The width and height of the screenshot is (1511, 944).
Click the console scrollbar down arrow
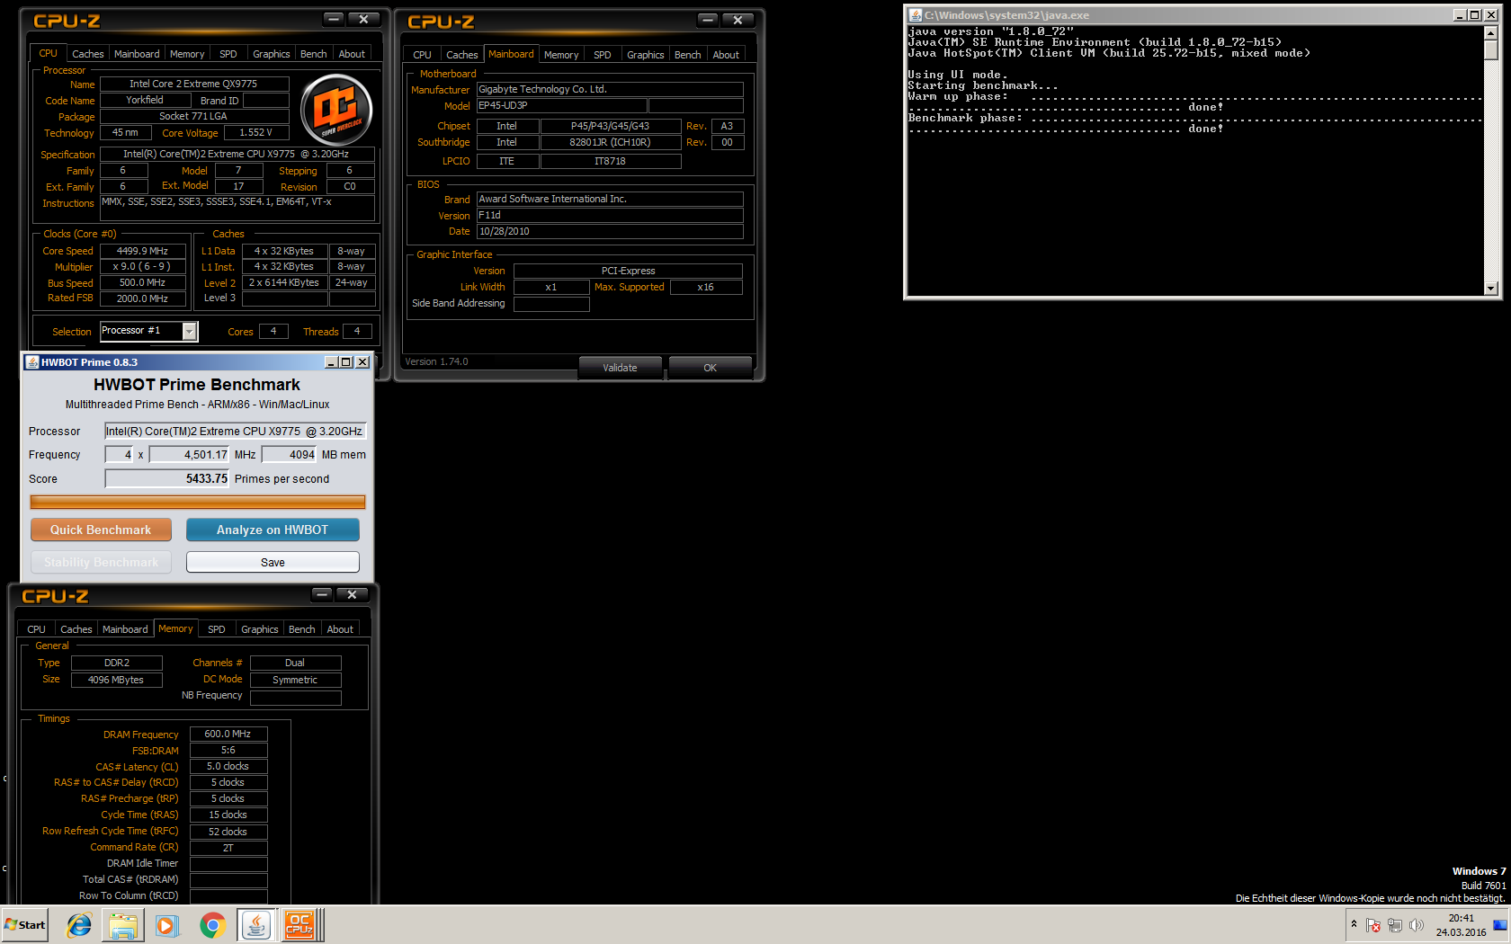click(x=1490, y=289)
